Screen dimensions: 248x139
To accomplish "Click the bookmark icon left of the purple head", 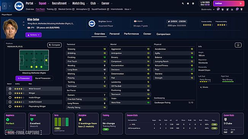I will pyautogui.click(x=232, y=9).
